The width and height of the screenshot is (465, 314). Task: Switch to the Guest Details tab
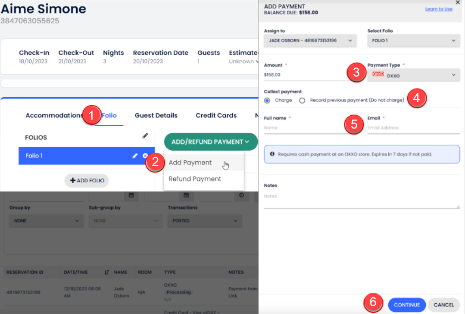pos(156,115)
